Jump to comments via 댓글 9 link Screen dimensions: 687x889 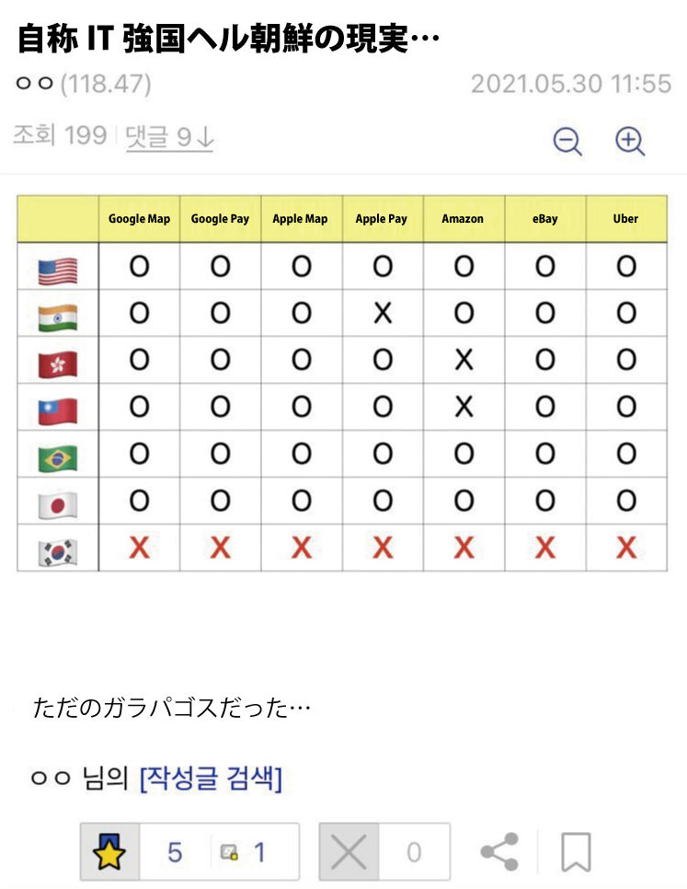(169, 137)
